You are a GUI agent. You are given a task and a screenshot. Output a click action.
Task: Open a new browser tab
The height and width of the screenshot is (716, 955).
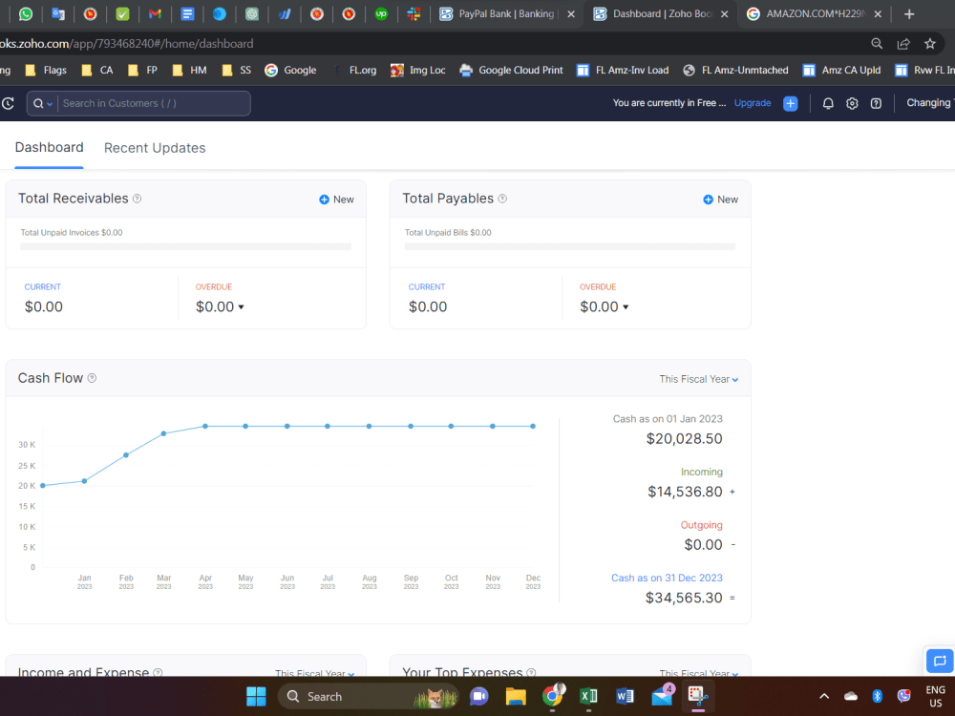click(x=909, y=14)
